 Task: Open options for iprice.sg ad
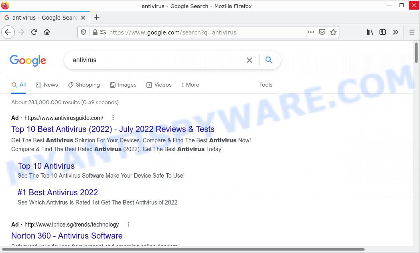point(129,224)
